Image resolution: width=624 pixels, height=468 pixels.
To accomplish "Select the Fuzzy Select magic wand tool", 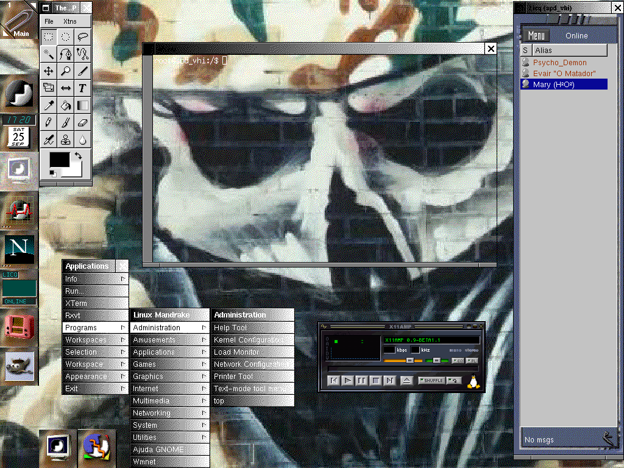I will pos(49,54).
